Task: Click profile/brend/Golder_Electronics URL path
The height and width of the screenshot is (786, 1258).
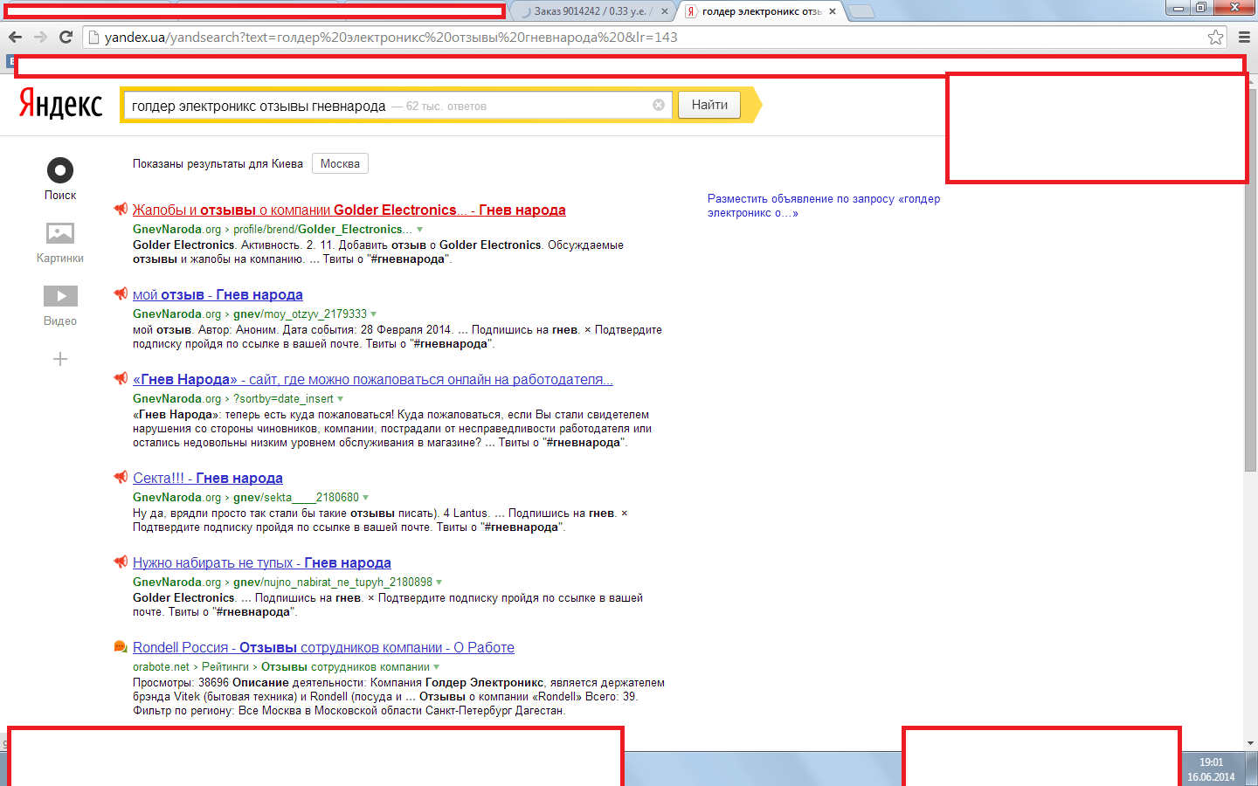Action: (322, 230)
